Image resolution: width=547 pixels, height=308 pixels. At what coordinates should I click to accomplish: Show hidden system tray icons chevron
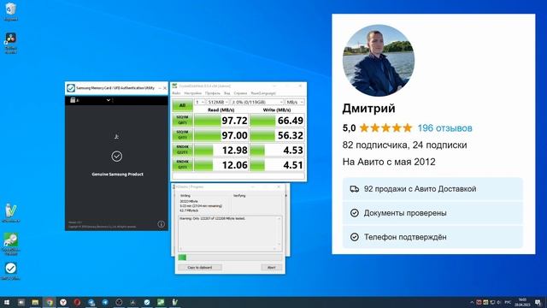point(472,302)
